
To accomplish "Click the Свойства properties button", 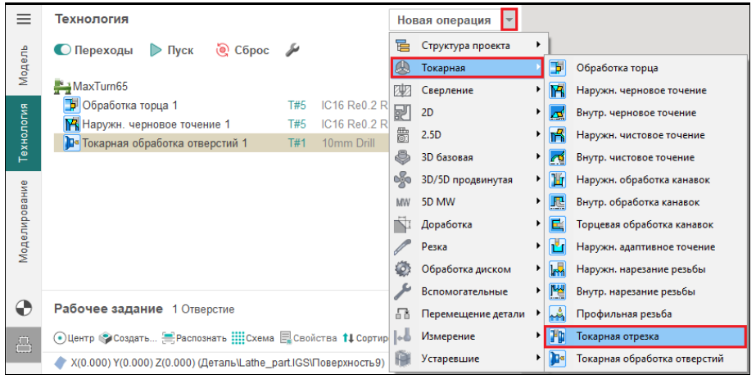I will tap(309, 338).
